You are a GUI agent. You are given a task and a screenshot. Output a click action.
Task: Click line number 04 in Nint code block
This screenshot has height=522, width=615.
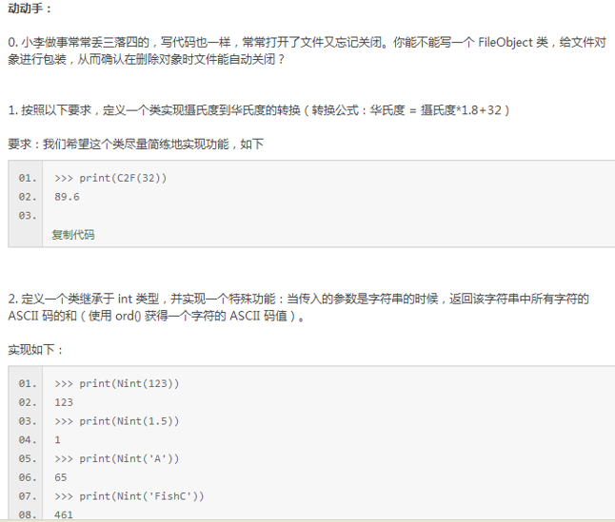(x=28, y=440)
